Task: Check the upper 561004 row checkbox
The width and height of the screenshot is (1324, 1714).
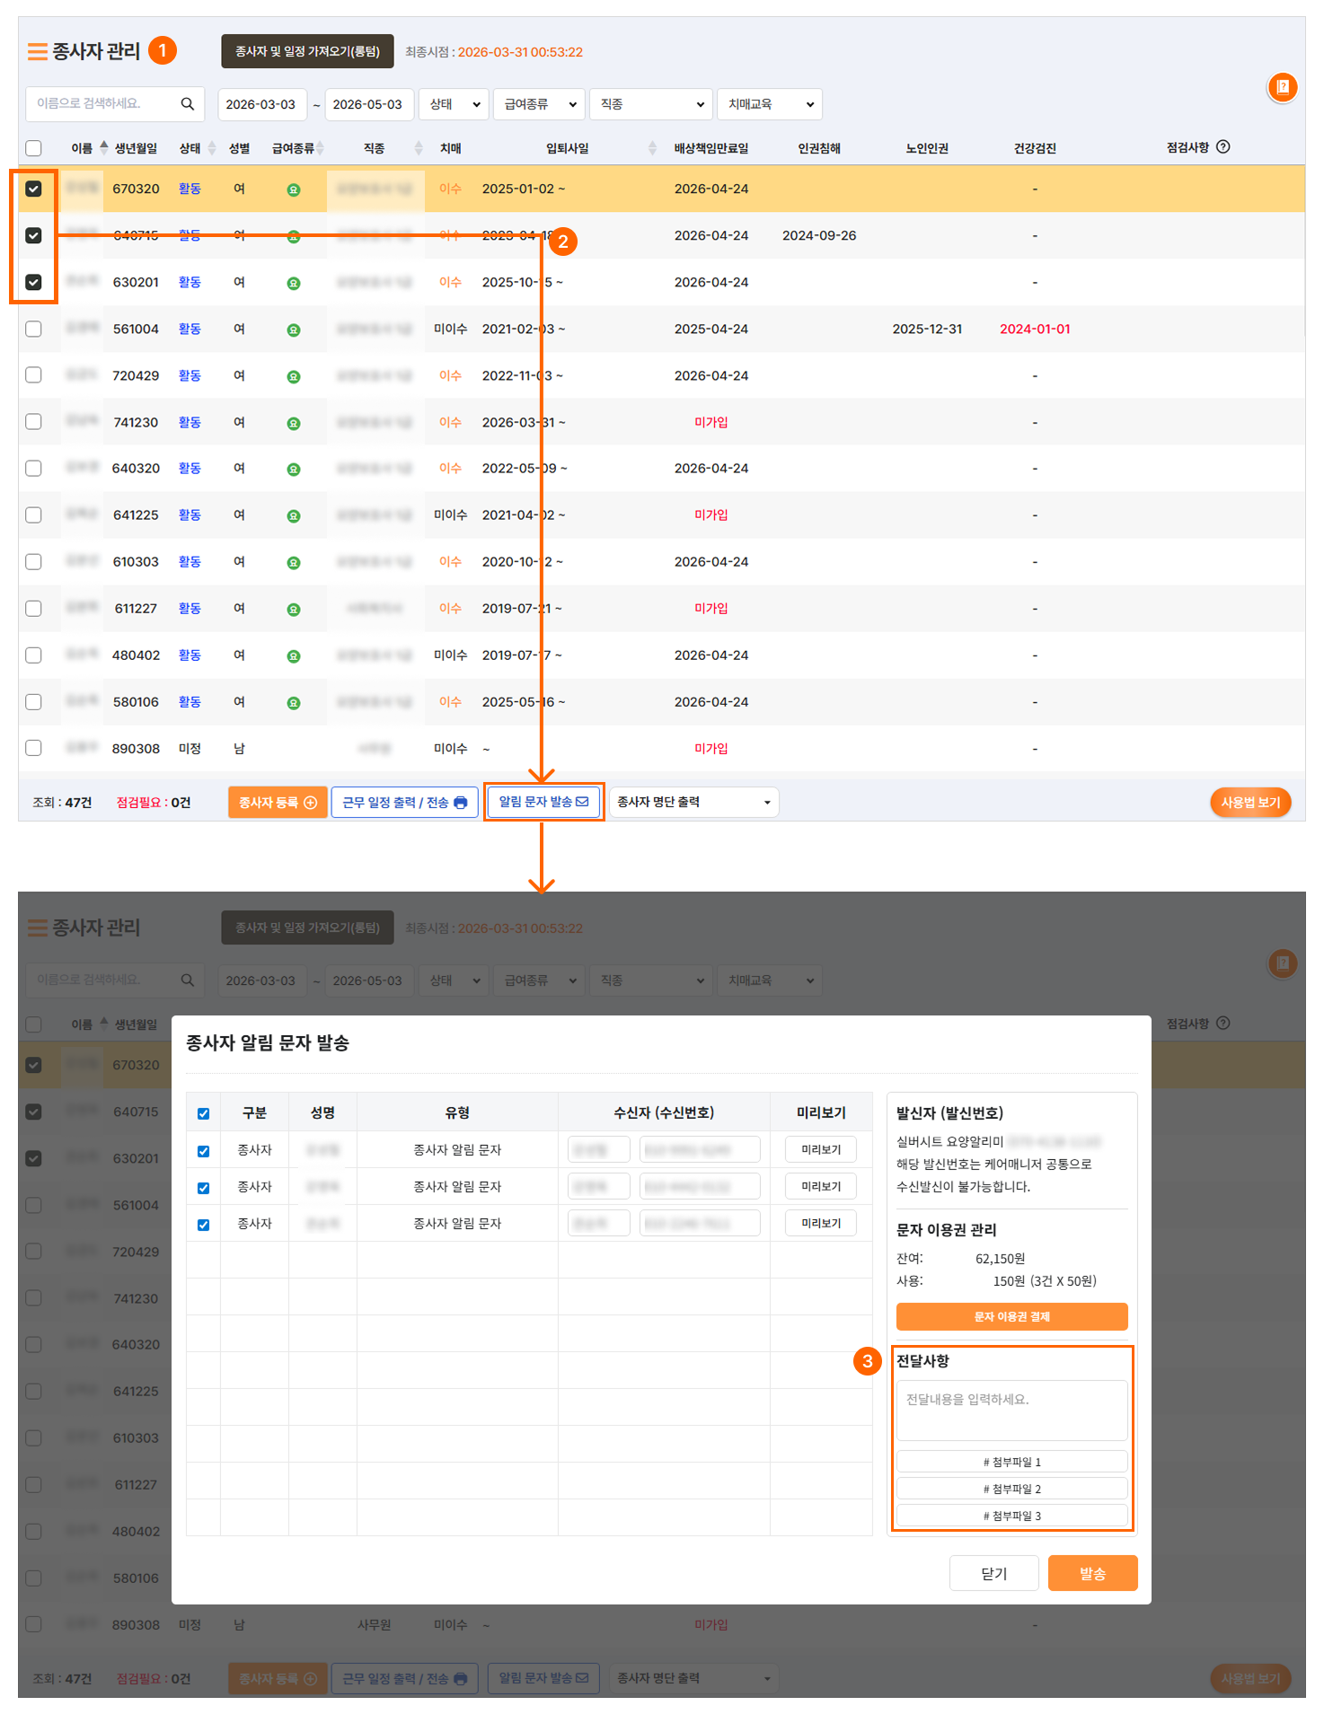Action: (x=33, y=329)
